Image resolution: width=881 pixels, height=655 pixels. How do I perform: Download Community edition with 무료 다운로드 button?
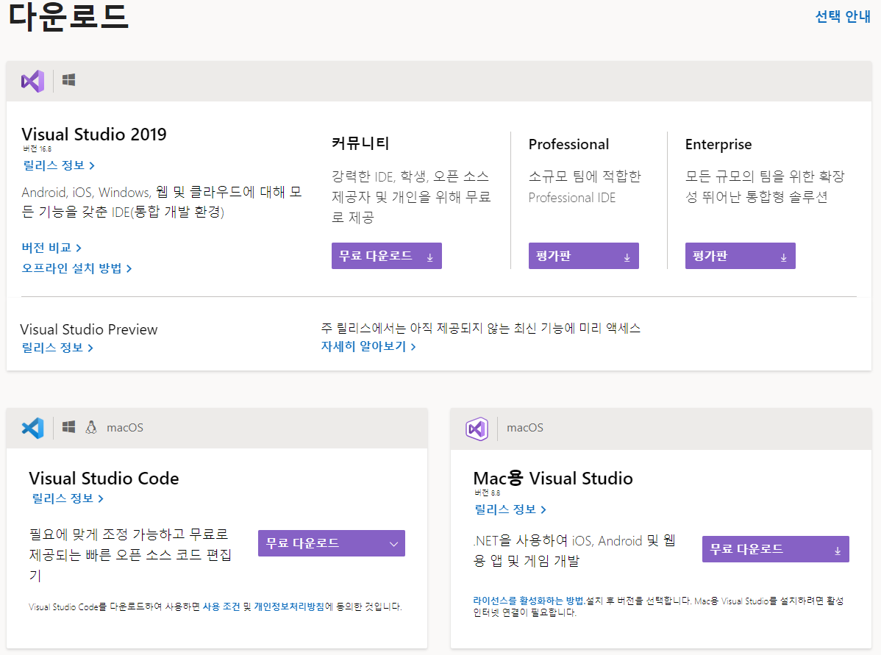(387, 256)
